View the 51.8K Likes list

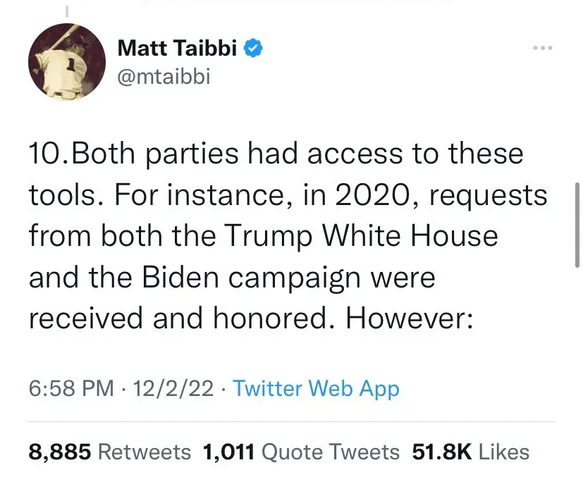pos(470,452)
